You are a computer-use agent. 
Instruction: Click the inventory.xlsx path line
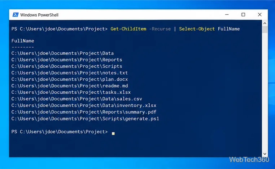(84, 106)
